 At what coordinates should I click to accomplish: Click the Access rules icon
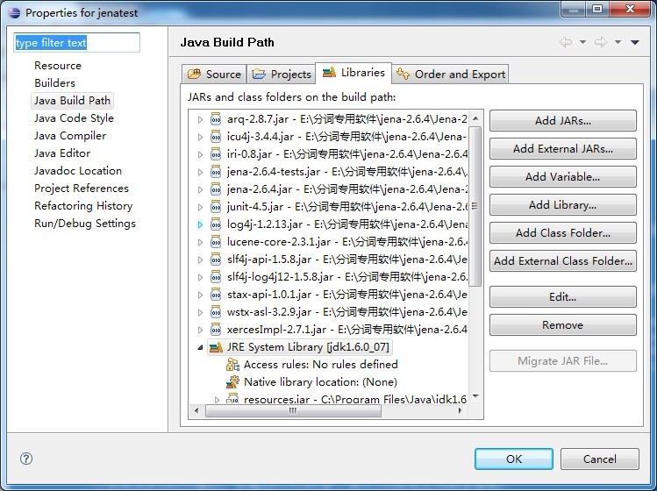click(232, 365)
